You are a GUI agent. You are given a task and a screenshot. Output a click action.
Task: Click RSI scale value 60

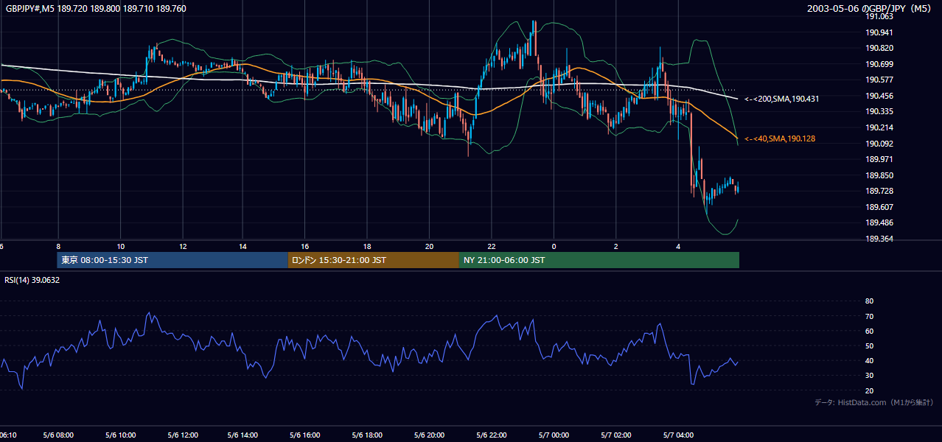pyautogui.click(x=869, y=331)
